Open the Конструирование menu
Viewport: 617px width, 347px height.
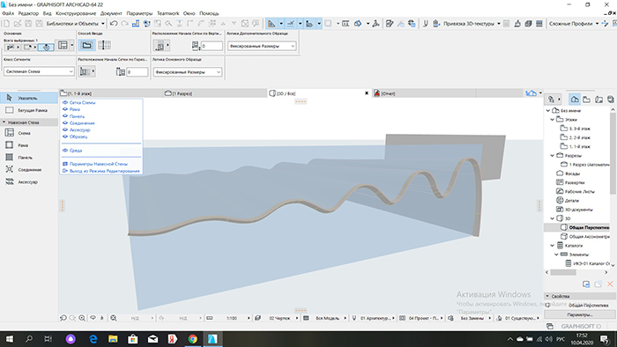76,13
